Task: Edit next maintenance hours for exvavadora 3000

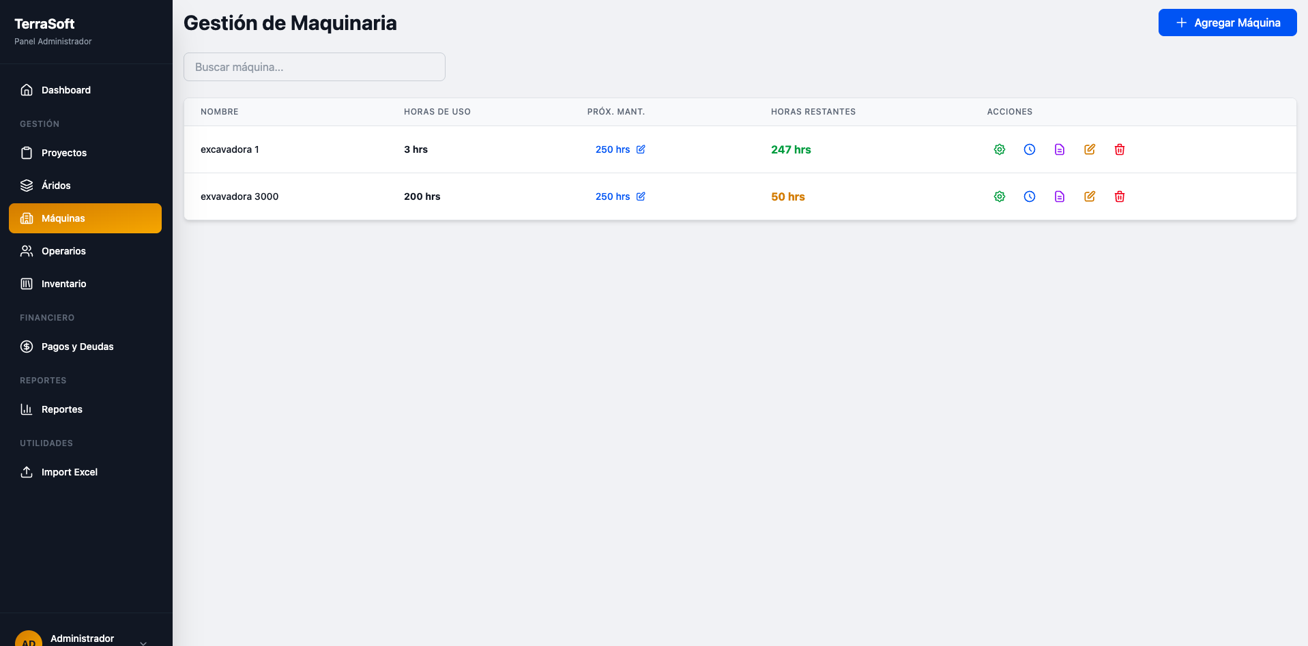Action: [641, 196]
